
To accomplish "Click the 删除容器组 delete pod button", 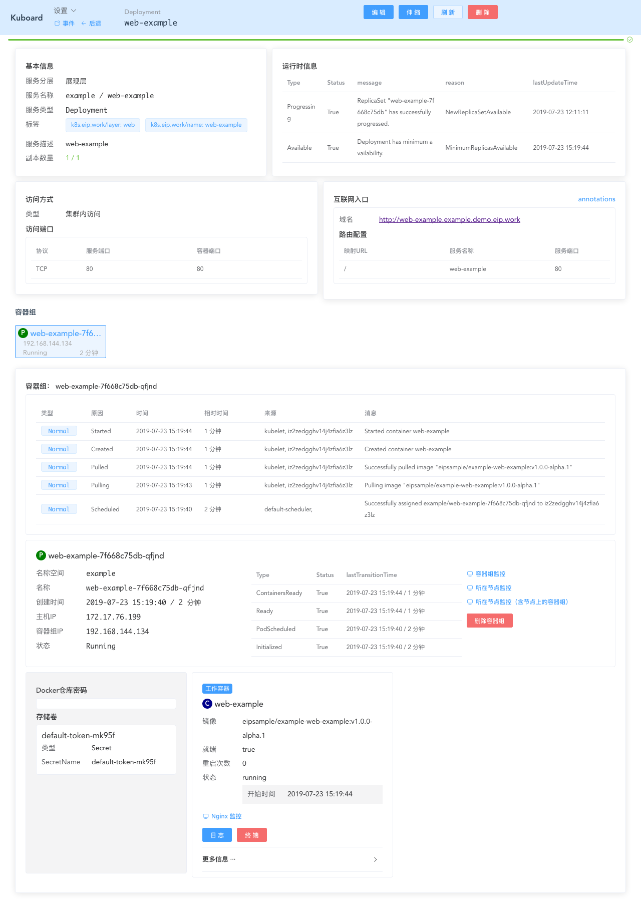I will tap(489, 621).
